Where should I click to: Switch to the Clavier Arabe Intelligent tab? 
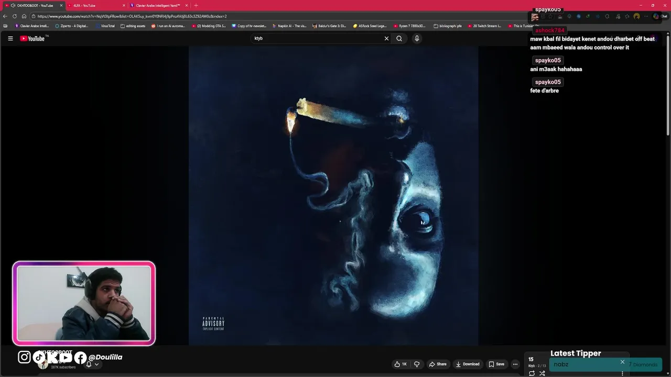tap(157, 5)
